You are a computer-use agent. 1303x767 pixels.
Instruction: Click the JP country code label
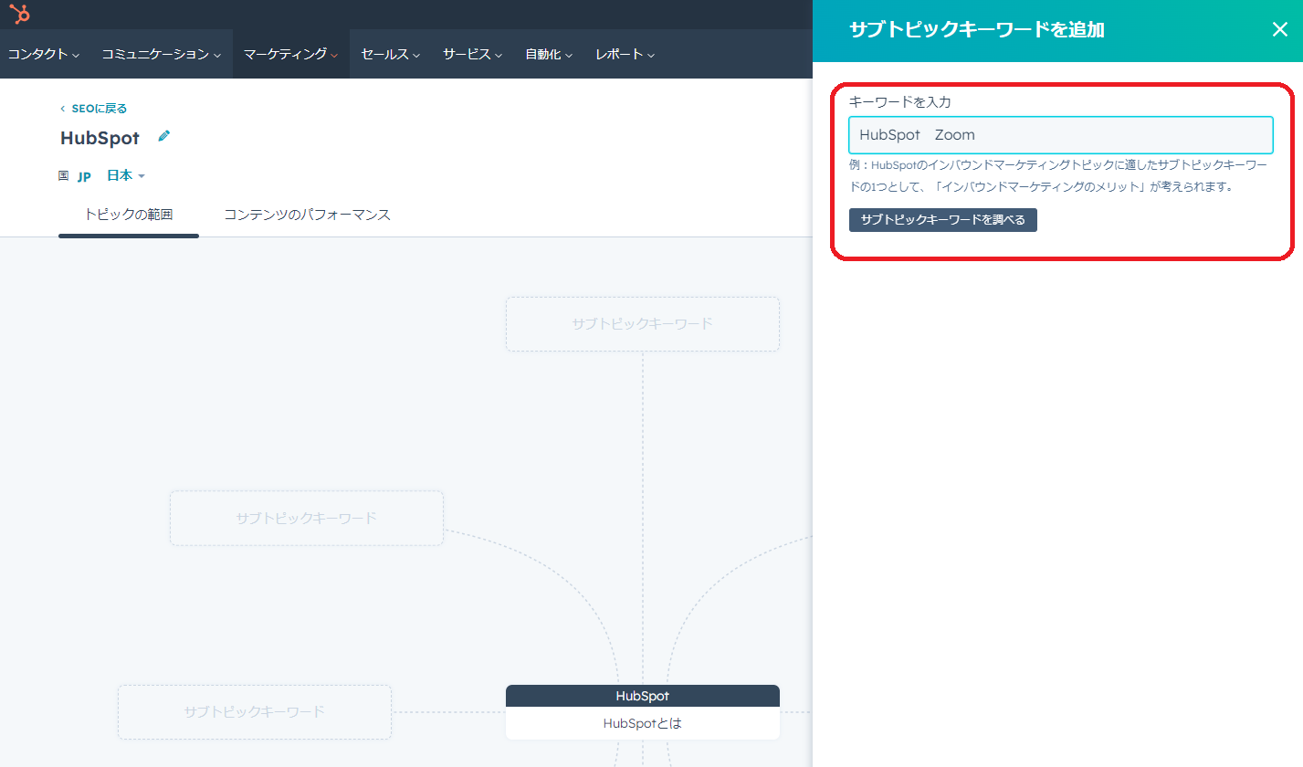click(x=84, y=176)
